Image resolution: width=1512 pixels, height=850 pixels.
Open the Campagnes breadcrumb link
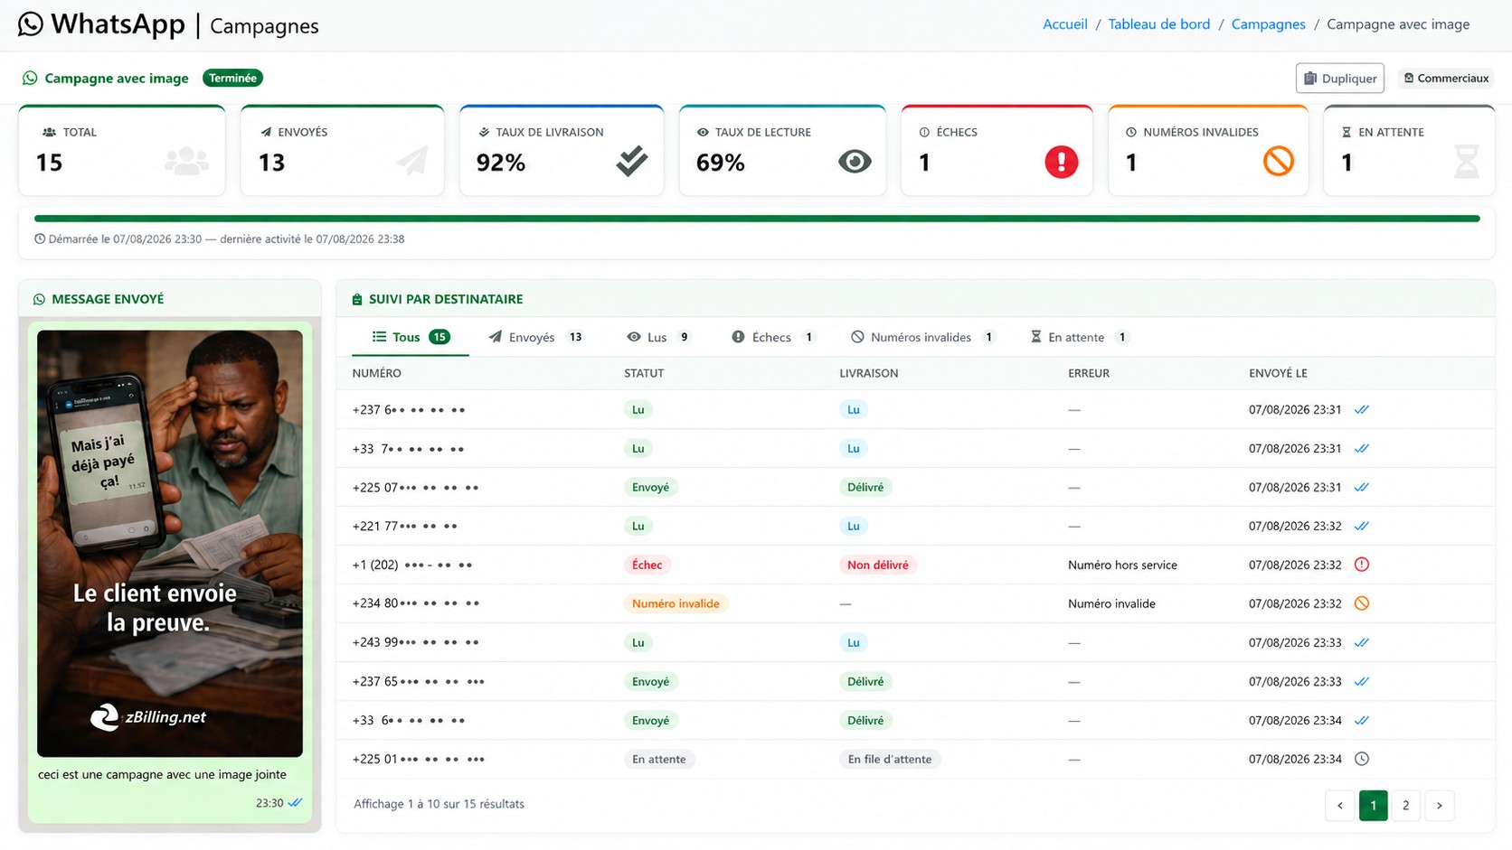point(1268,24)
